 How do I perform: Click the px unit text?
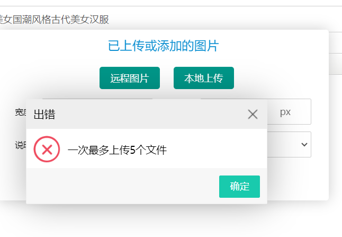point(285,112)
